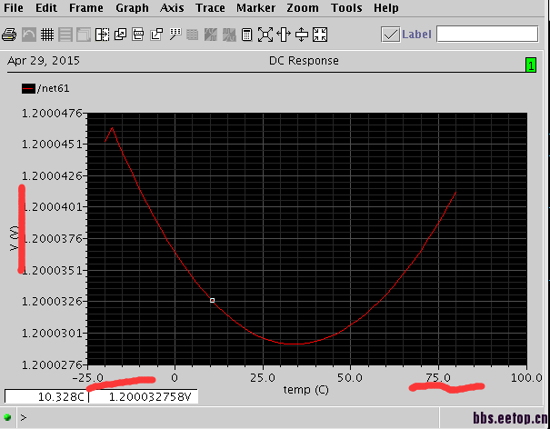Click the x-axis tick label 75.0

(438, 378)
